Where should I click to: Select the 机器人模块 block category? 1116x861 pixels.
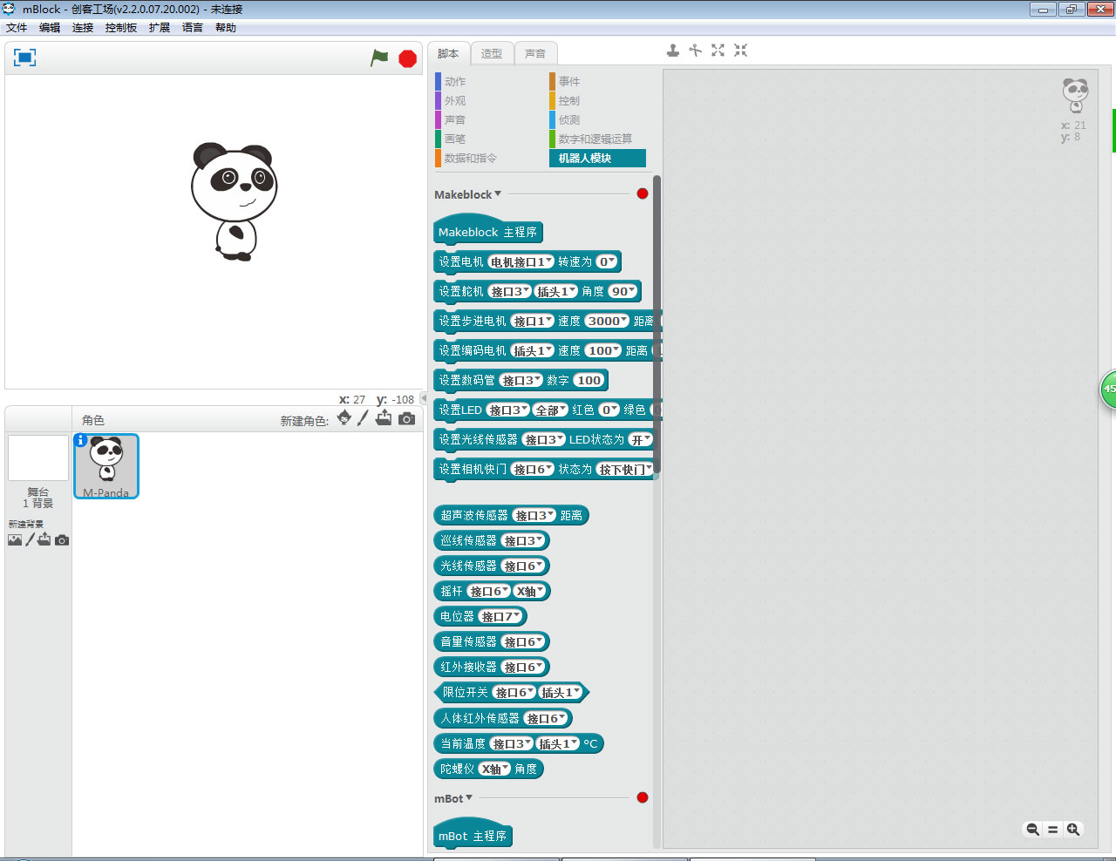click(x=597, y=159)
